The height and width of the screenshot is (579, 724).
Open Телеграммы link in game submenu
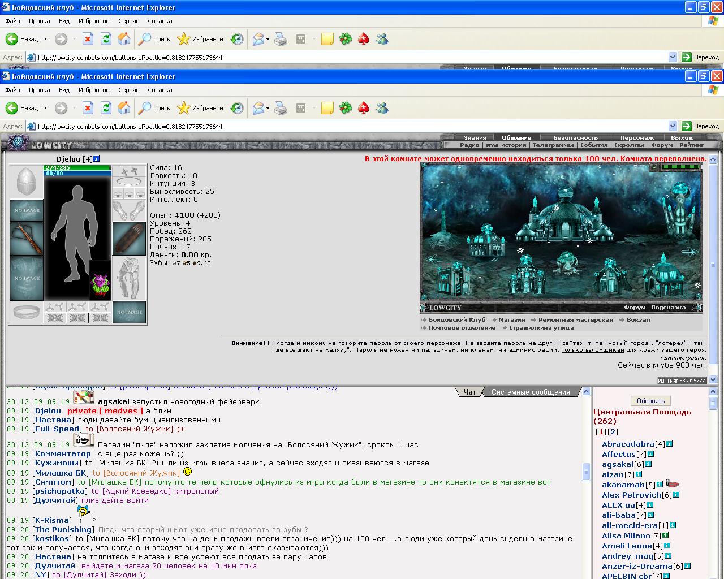(x=553, y=145)
